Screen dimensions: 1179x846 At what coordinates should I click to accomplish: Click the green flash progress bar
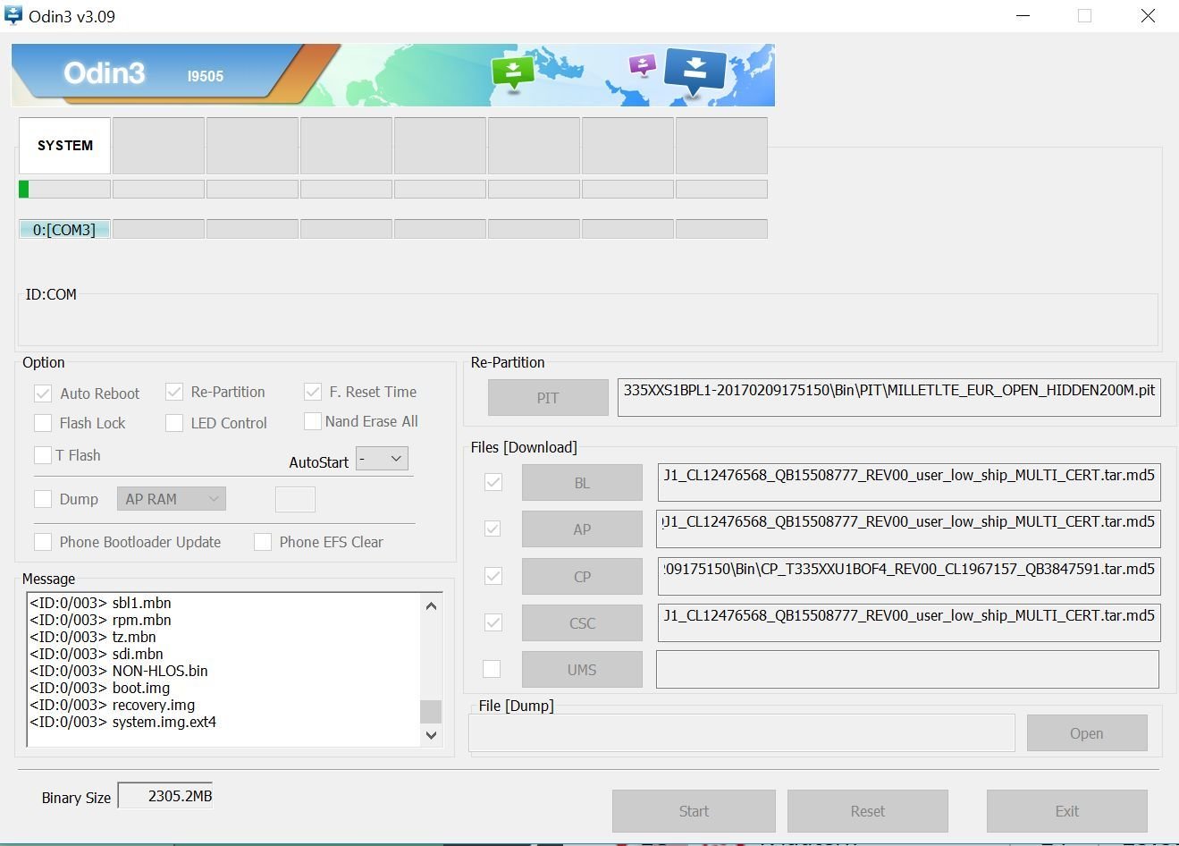pos(64,190)
